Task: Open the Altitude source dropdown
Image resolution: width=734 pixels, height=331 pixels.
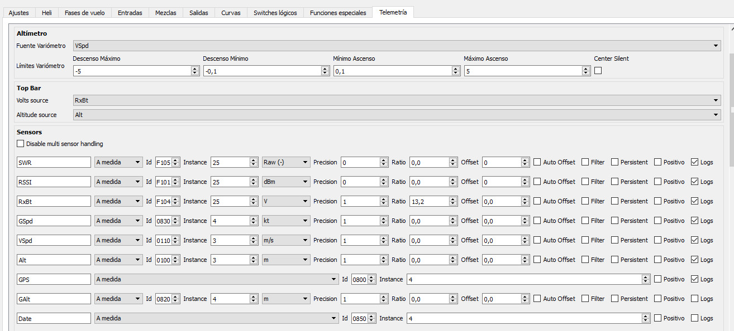Action: [x=396, y=115]
